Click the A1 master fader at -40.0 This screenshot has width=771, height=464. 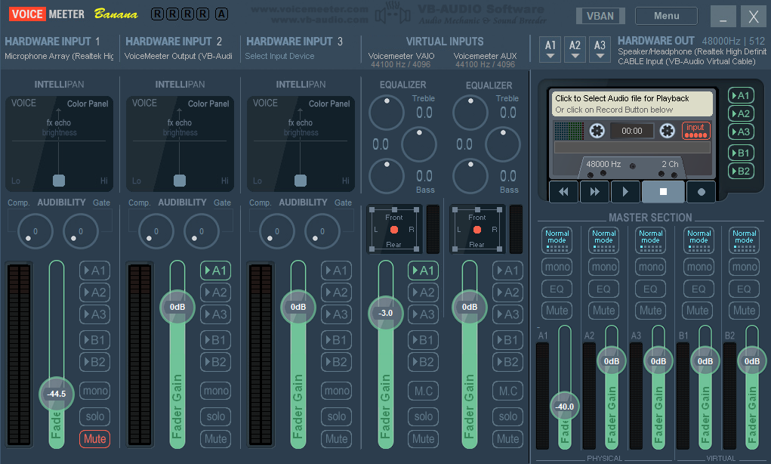[565, 407]
